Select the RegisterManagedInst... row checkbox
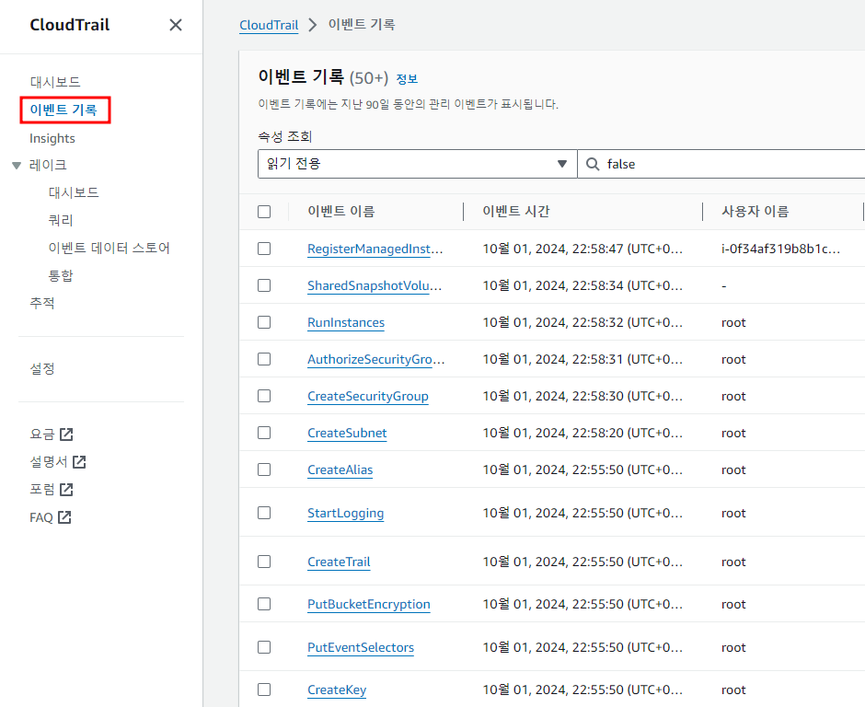This screenshot has height=707, width=865. (264, 249)
